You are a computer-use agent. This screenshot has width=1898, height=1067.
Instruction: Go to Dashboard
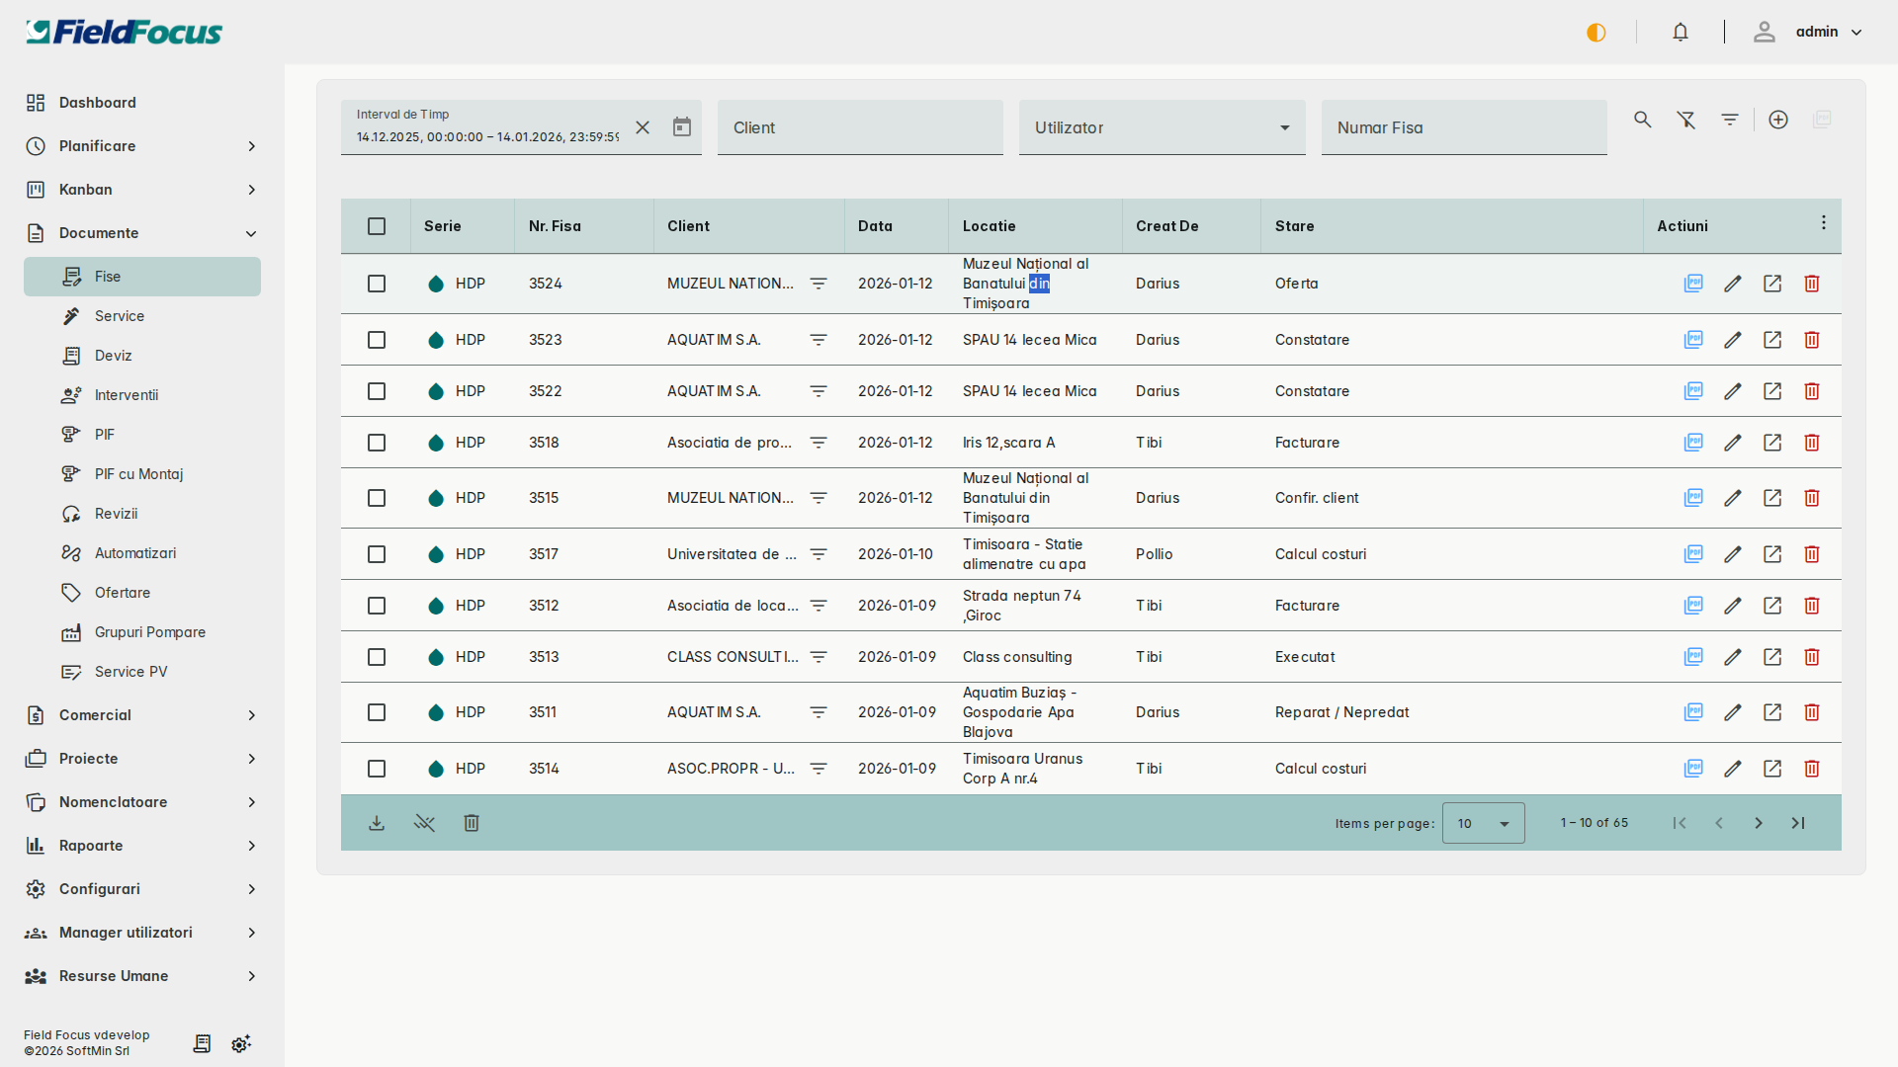(x=98, y=103)
